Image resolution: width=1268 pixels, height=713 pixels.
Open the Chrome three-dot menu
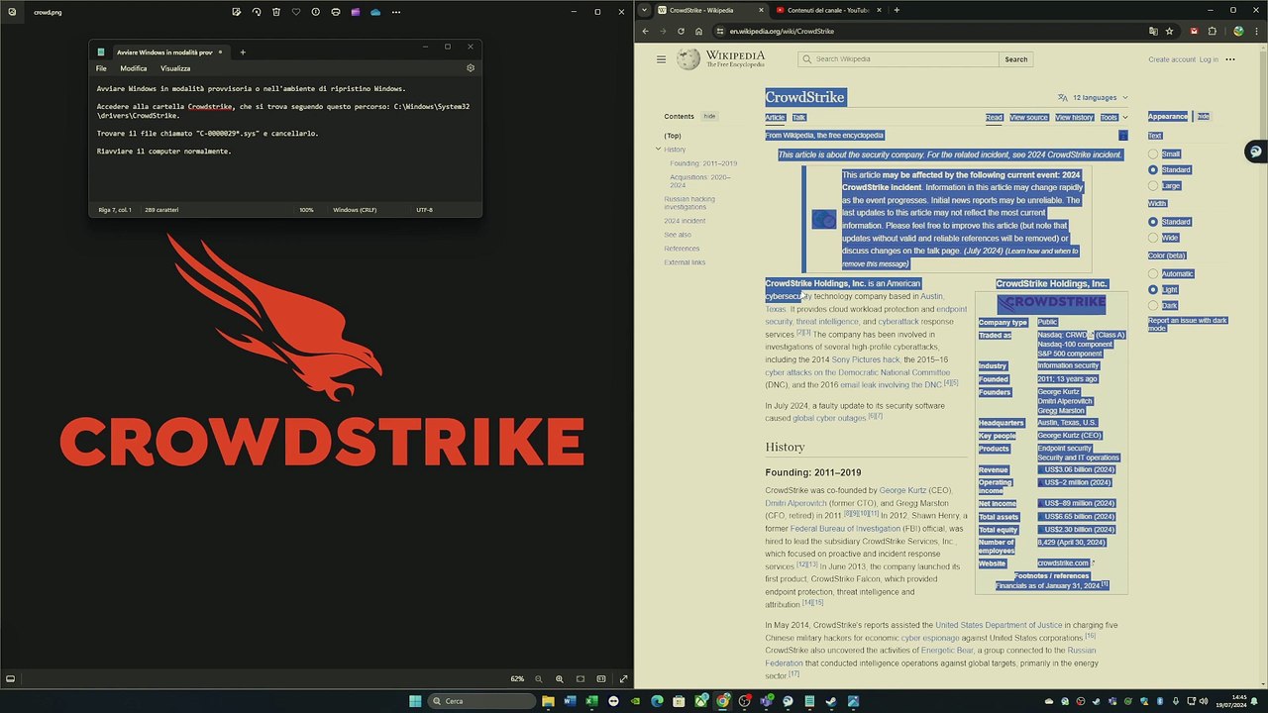pos(1256,31)
